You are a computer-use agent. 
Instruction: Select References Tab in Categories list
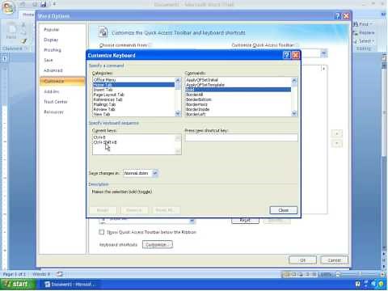tap(133, 99)
